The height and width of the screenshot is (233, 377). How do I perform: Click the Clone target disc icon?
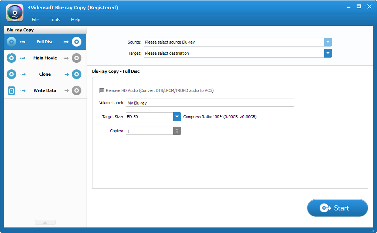point(77,74)
